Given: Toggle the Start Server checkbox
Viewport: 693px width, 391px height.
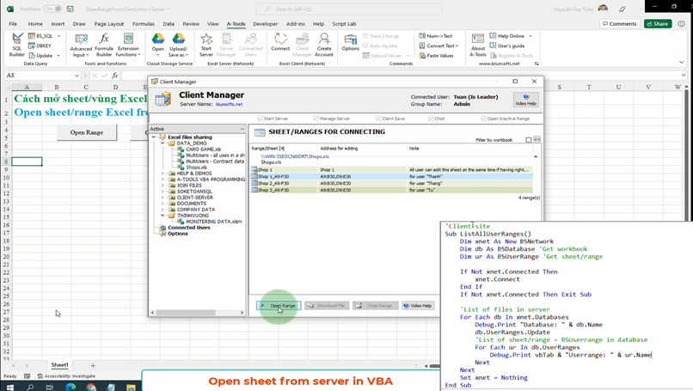Looking at the screenshot, I should click(x=261, y=119).
